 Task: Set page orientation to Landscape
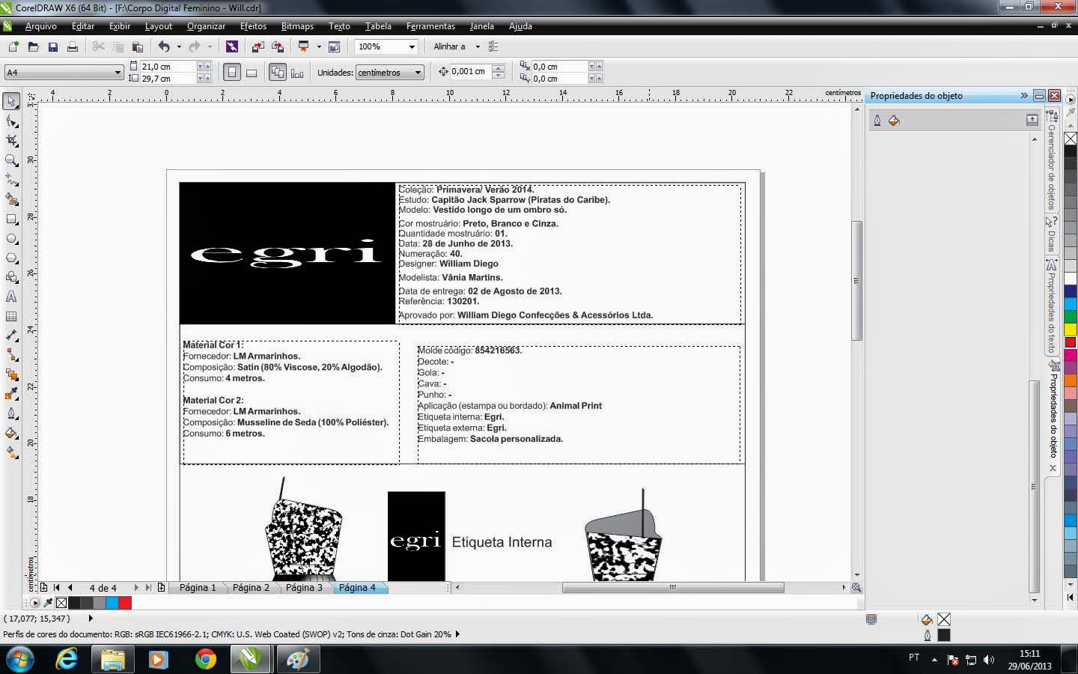click(252, 73)
